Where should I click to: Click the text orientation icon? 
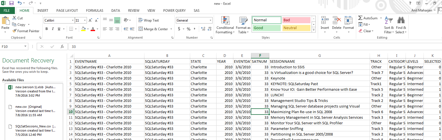[126, 20]
